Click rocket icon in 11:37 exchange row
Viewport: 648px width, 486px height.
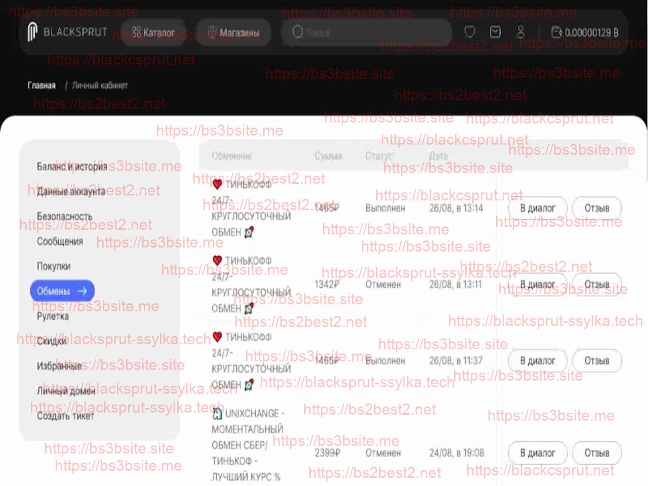pos(249,385)
